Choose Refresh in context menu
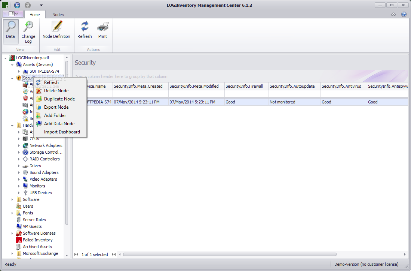Viewport: 411px width, 271px height. [61, 82]
